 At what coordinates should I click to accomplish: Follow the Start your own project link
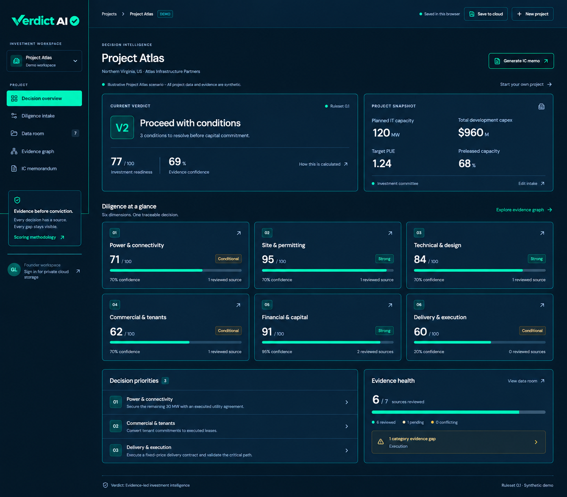(526, 85)
